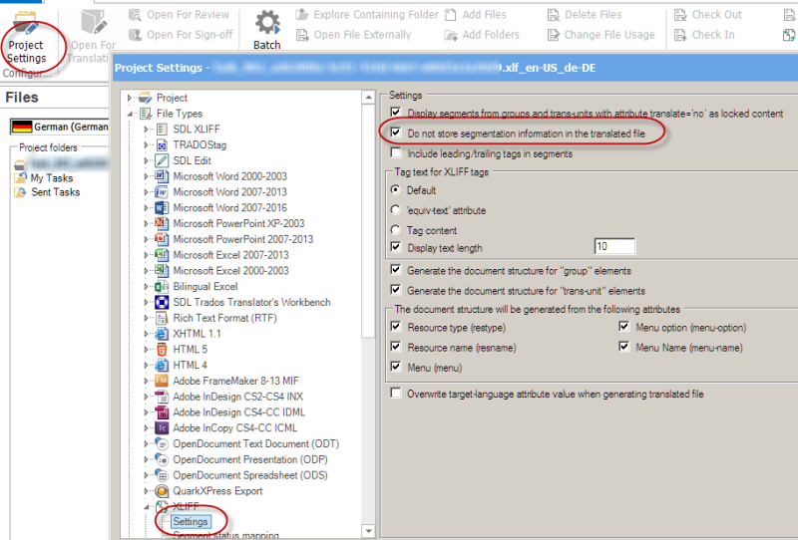Click the My Tasks folder icon
This screenshot has height=540, width=798.
click(20, 178)
